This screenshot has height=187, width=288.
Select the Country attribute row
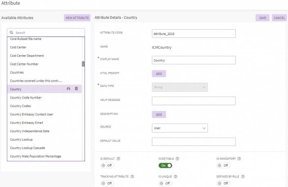pyautogui.click(x=44, y=89)
